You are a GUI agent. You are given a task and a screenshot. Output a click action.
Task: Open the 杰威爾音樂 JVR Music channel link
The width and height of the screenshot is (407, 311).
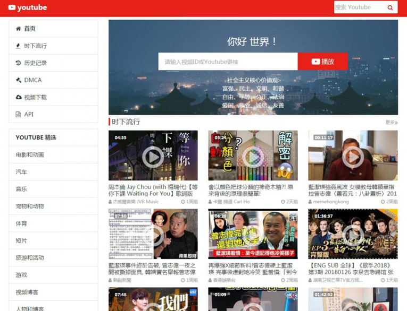tap(135, 202)
